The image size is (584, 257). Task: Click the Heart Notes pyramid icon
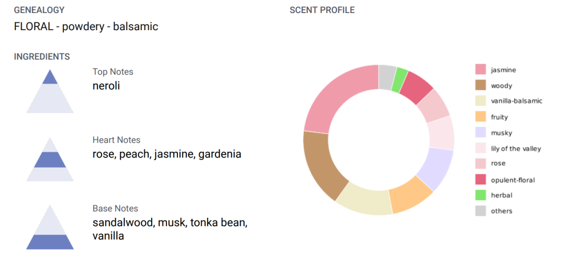click(x=50, y=159)
